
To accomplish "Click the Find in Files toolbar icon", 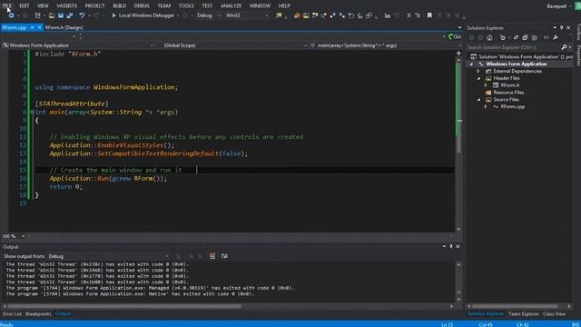I will coord(279,15).
